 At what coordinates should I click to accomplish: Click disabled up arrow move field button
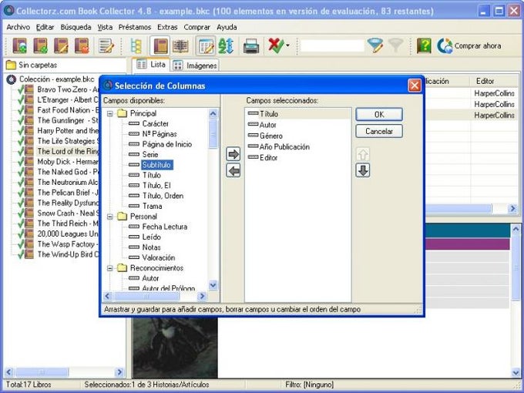(363, 154)
